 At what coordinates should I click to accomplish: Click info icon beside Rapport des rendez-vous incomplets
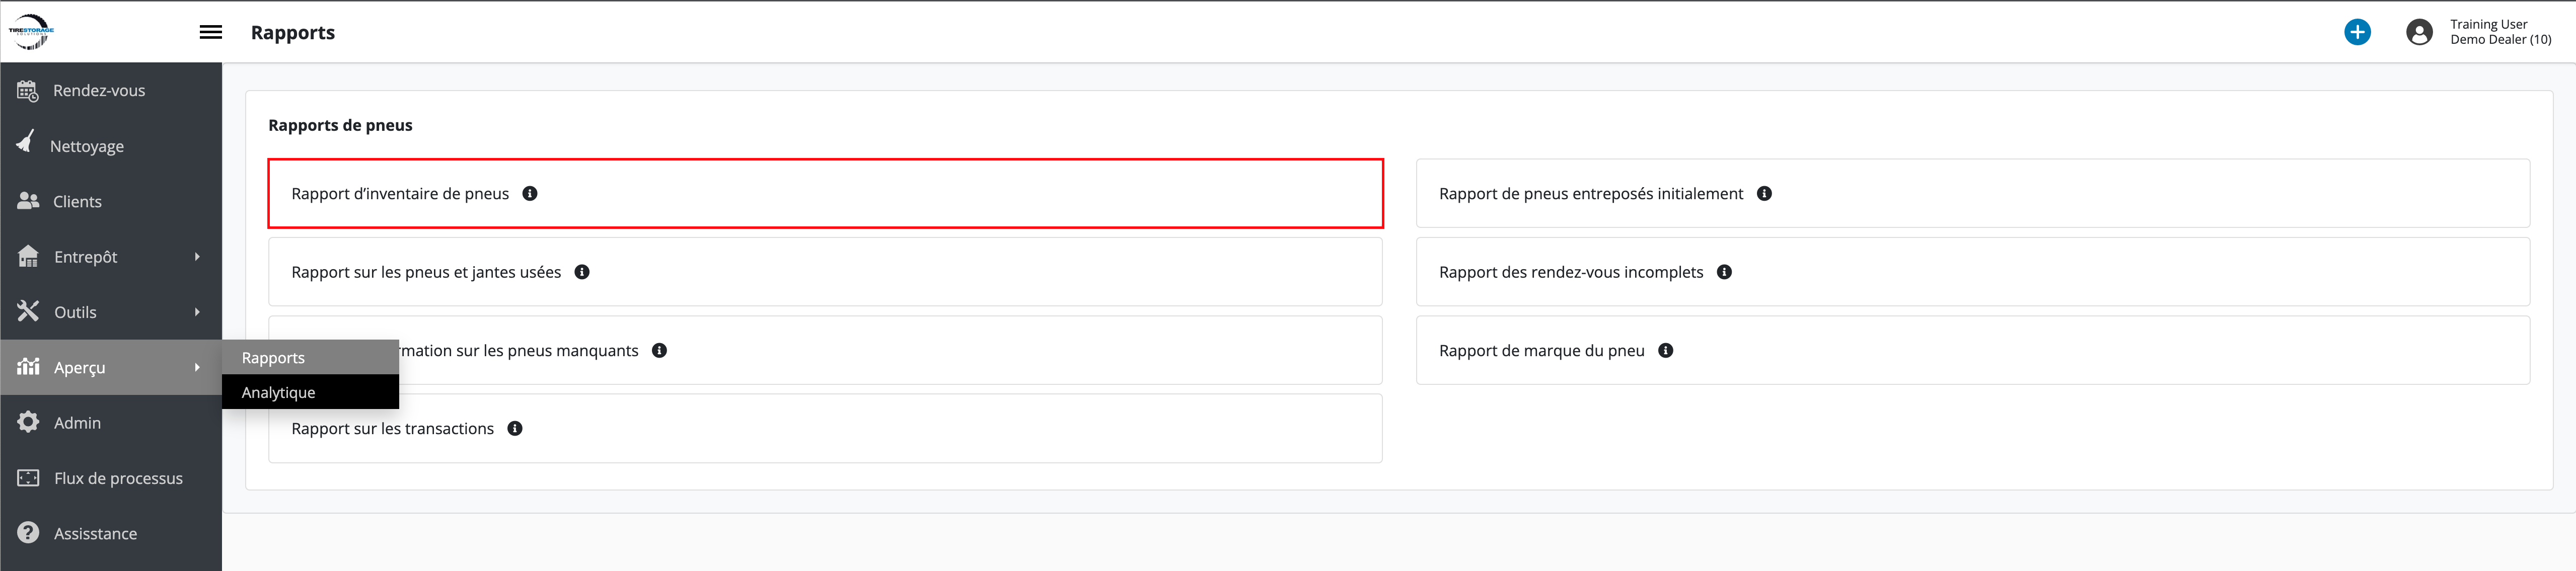tap(1724, 272)
